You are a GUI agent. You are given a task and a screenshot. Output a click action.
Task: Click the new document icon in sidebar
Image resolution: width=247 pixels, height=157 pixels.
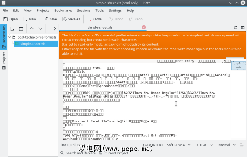click(13, 28)
